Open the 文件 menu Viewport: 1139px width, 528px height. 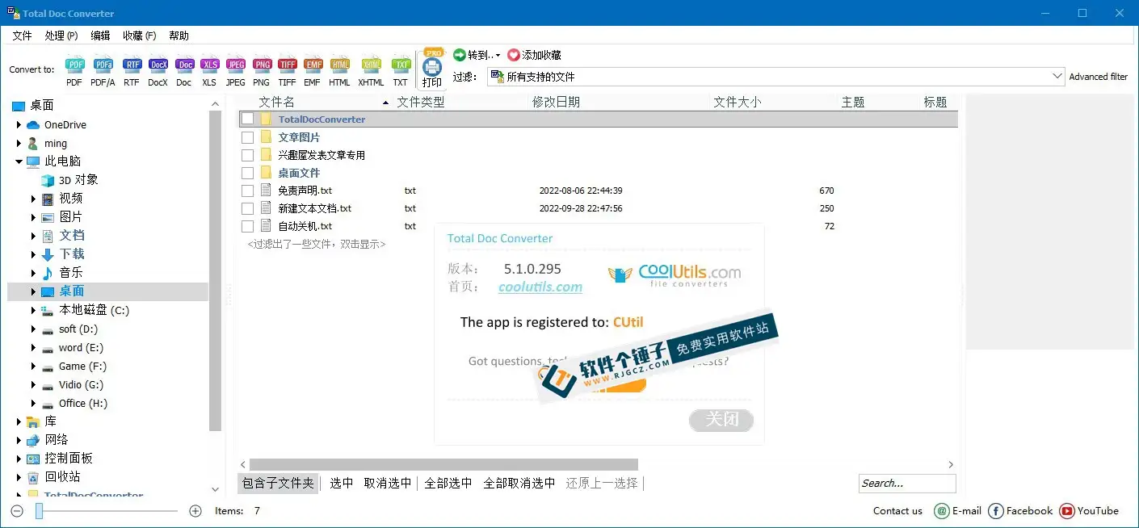[22, 36]
